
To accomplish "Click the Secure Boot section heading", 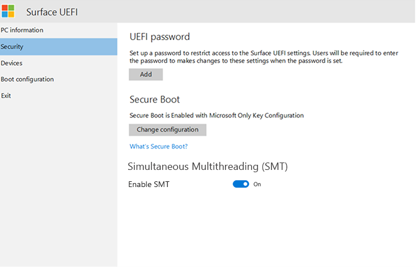I will click(154, 99).
